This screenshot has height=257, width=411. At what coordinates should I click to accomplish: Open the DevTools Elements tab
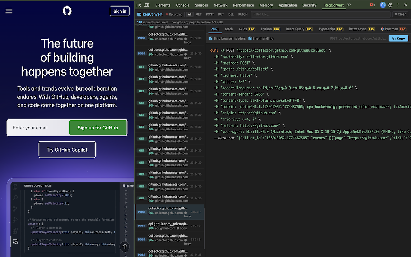tap(163, 5)
